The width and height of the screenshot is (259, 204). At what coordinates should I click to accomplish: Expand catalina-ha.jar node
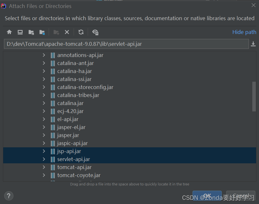point(44,71)
